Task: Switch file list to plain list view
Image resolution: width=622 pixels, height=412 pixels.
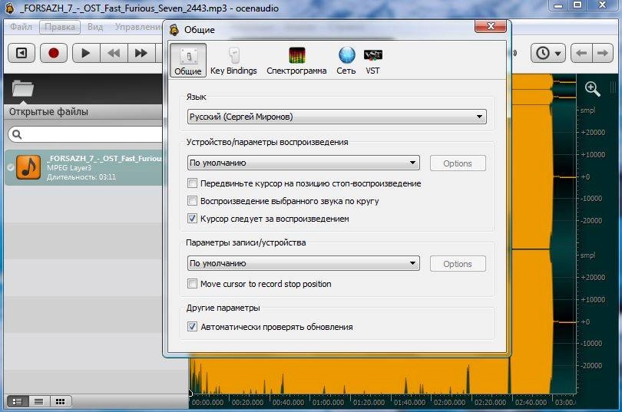Action: [39, 402]
